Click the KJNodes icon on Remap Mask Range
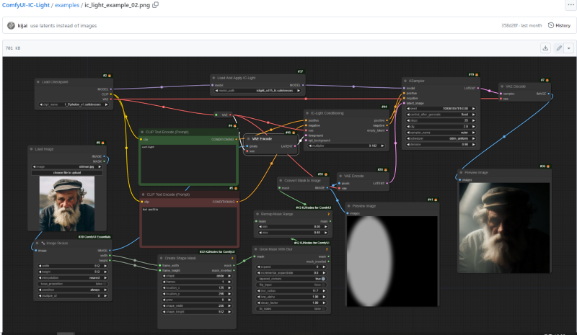The width and height of the screenshot is (577, 335). [x=329, y=214]
